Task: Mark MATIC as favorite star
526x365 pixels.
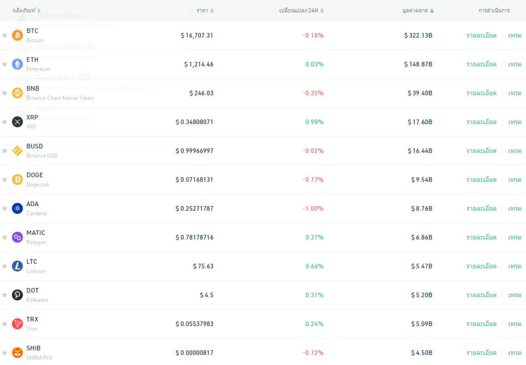Action: (x=5, y=237)
